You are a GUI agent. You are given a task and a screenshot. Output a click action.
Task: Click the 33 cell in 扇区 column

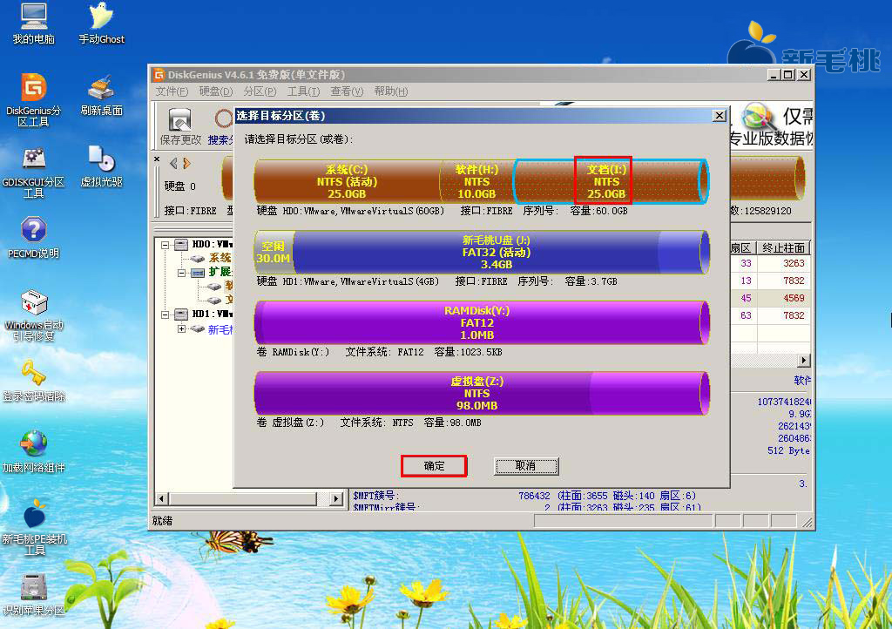click(746, 263)
